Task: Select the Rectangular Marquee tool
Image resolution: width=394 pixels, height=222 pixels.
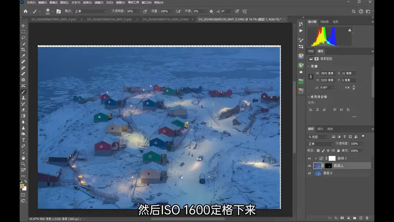Action: (x=23, y=31)
